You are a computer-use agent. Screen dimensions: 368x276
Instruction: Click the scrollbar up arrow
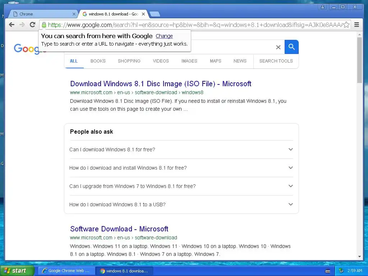coord(359,34)
